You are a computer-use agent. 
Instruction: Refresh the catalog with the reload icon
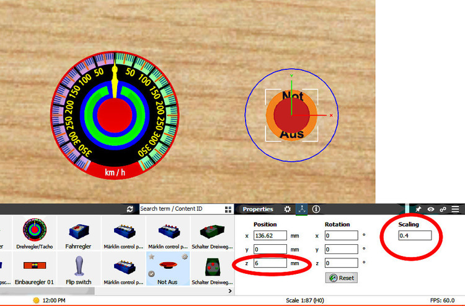(130, 209)
